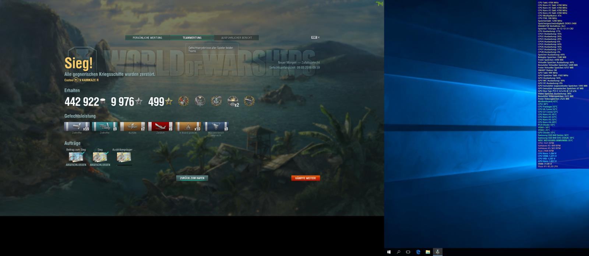
Task: Click World of Warships taskbar icon
Action: pos(437,252)
